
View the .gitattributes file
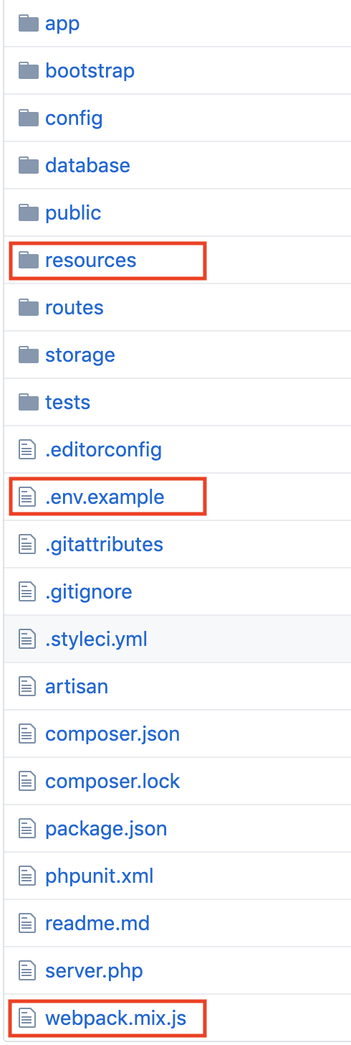coord(104,544)
